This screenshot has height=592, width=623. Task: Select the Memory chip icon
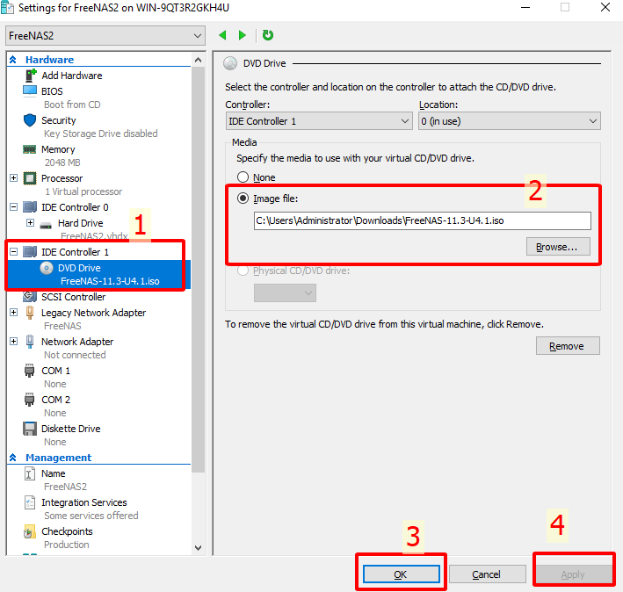[x=29, y=150]
